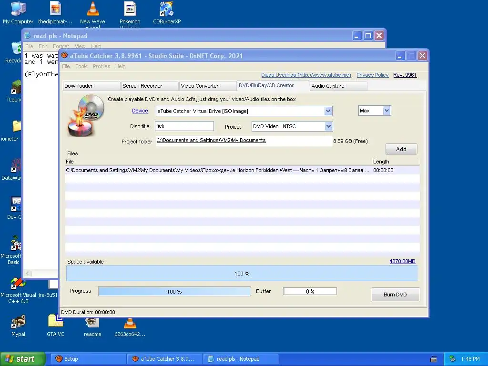Click the Rev. 9961 link
The height and width of the screenshot is (366, 488).
pos(405,75)
